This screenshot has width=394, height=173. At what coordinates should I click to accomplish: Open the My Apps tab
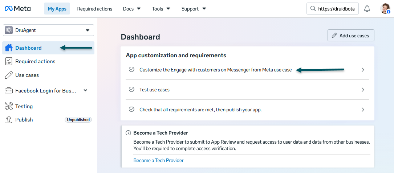click(57, 9)
